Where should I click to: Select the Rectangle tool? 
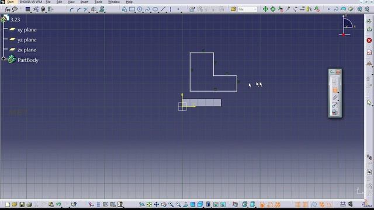coord(131,9)
